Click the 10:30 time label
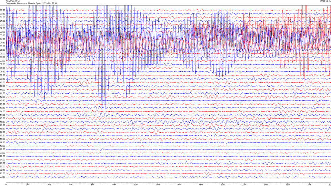This screenshot has height=186, width=331. pyautogui.click(x=2, y=86)
